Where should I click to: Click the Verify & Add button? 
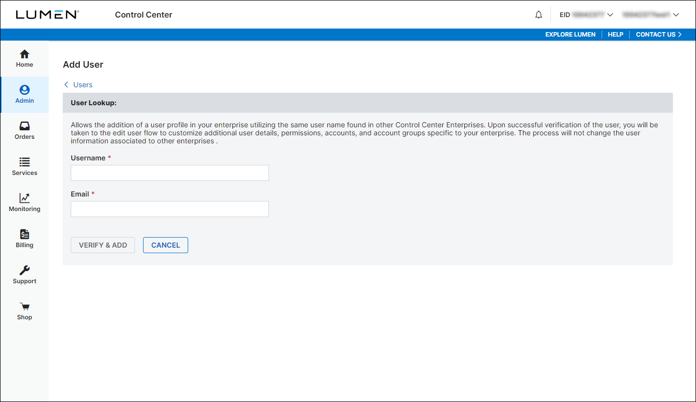[103, 245]
